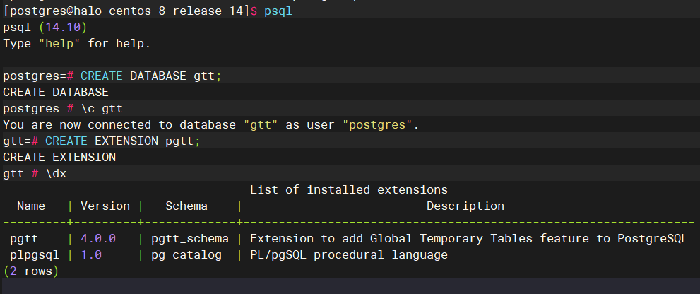Screen dimensions: 700x294
Task: Click the pgtt version number 4.0.0
Action: [x=98, y=239]
